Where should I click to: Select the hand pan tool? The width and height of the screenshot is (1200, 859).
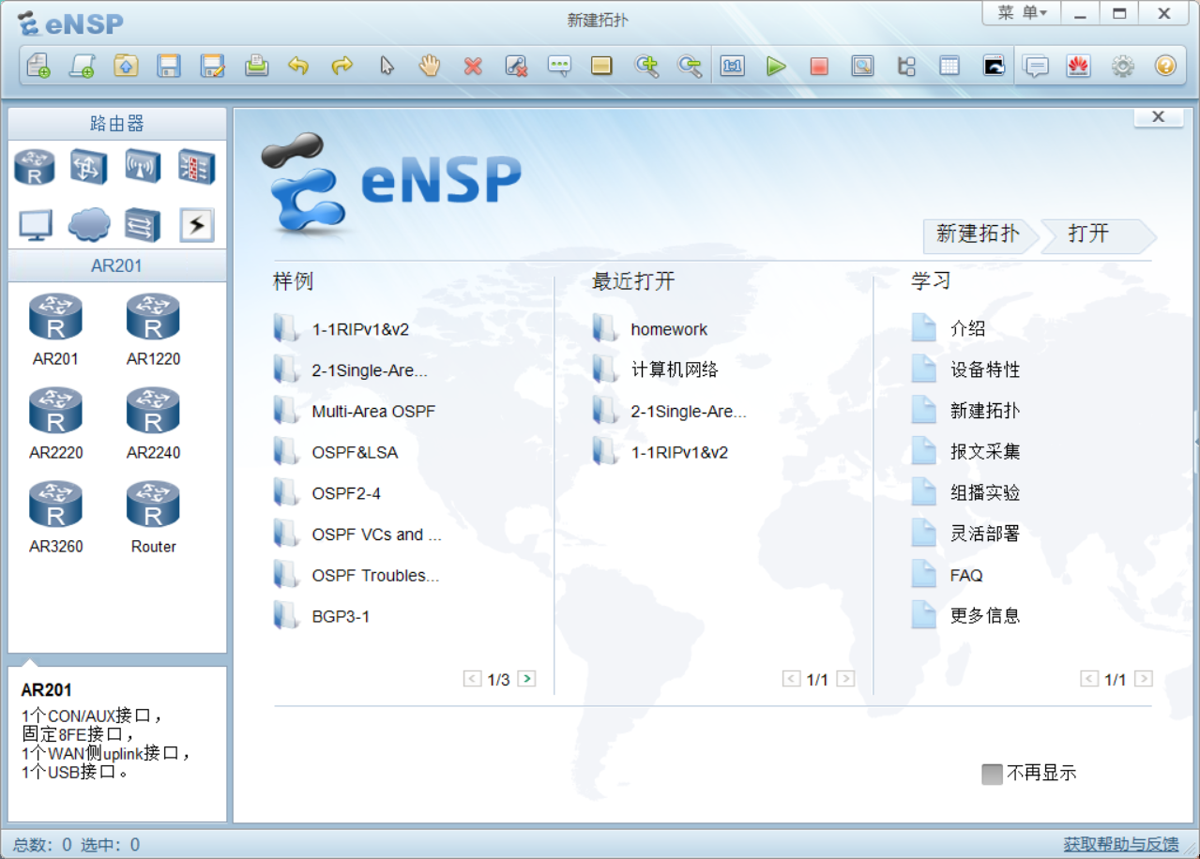429,66
